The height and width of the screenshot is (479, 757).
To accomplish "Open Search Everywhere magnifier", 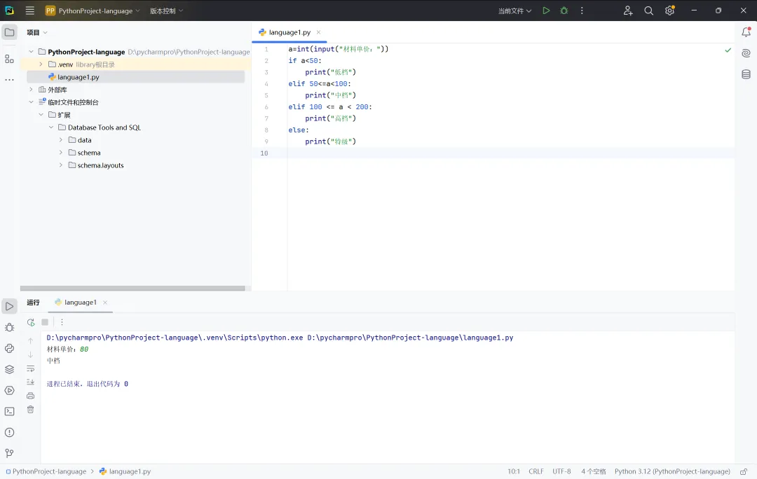I will pos(648,11).
